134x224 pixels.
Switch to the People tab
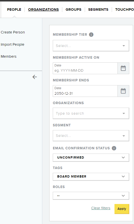(14, 9)
